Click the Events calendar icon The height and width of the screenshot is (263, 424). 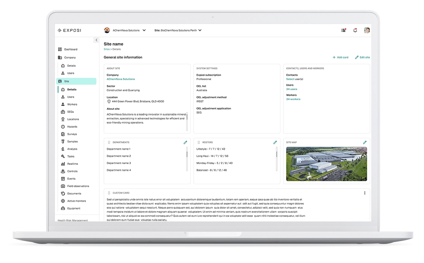coord(63,179)
